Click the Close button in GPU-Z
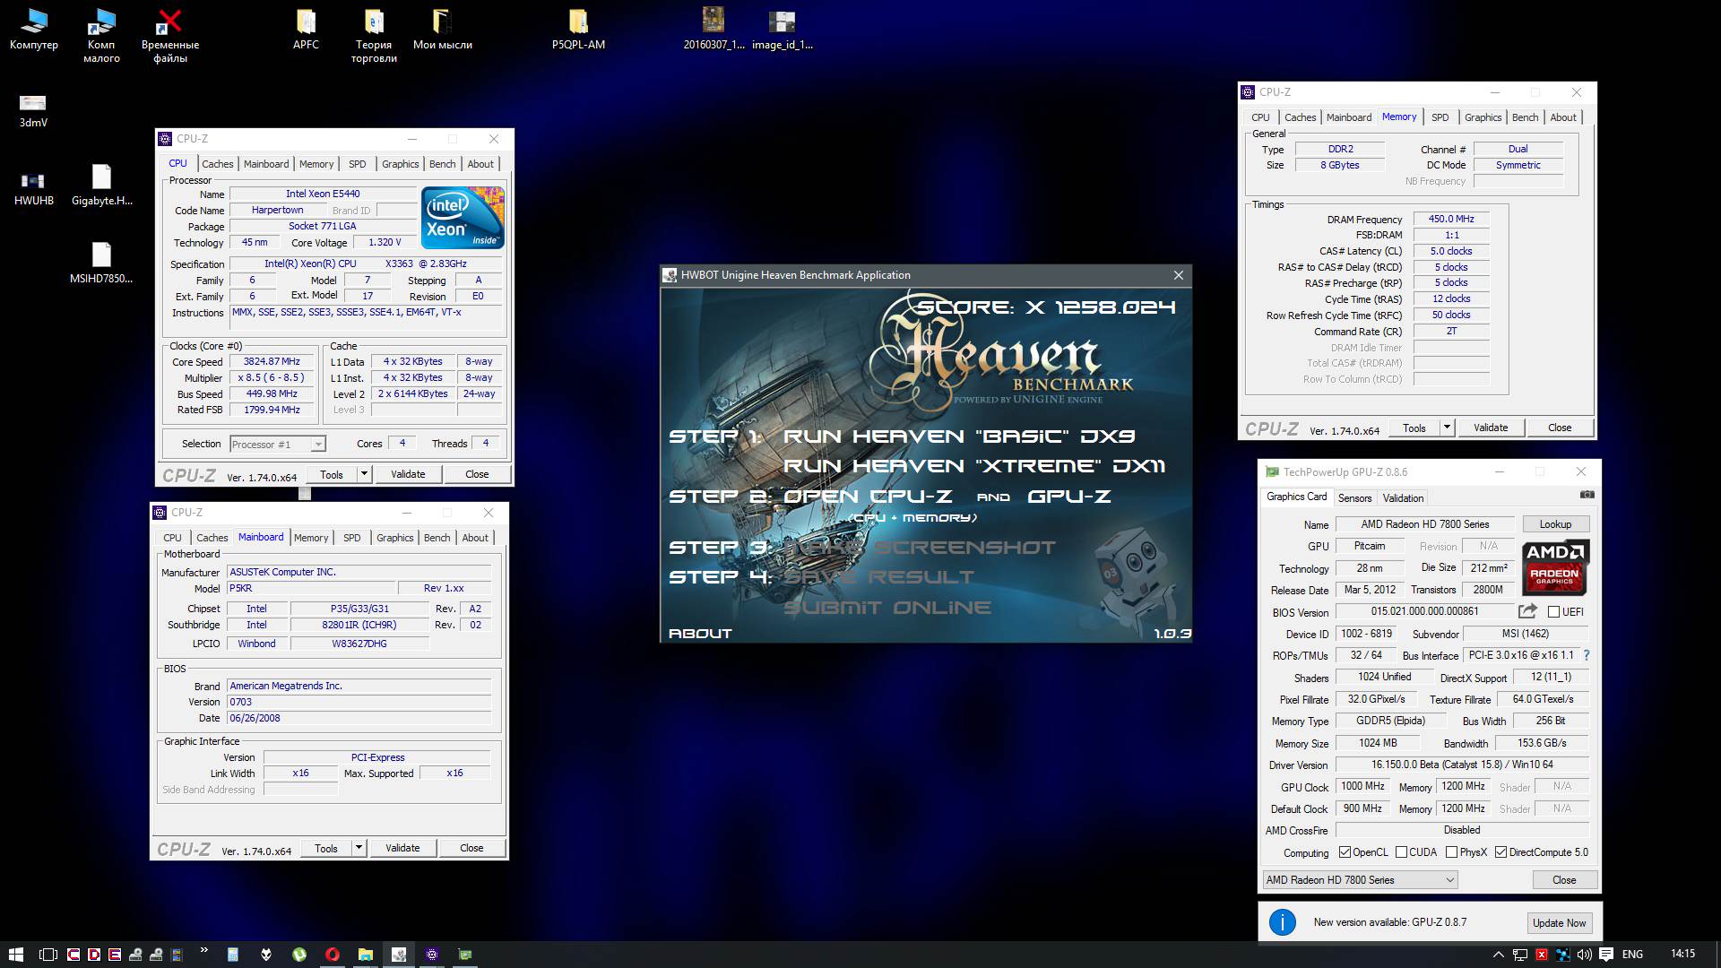Viewport: 1721px width, 968px height. click(1564, 880)
